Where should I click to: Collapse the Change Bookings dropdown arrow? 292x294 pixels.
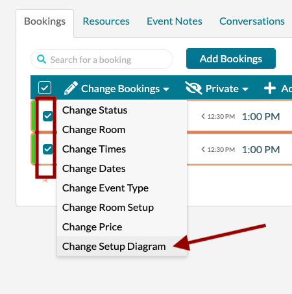[x=166, y=89]
